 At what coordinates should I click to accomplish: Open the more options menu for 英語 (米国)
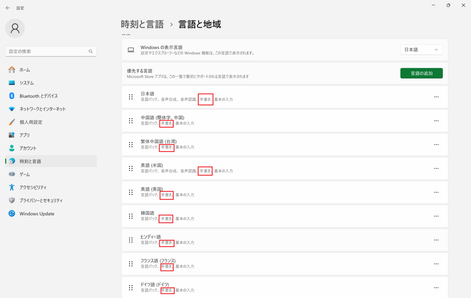[436, 168]
